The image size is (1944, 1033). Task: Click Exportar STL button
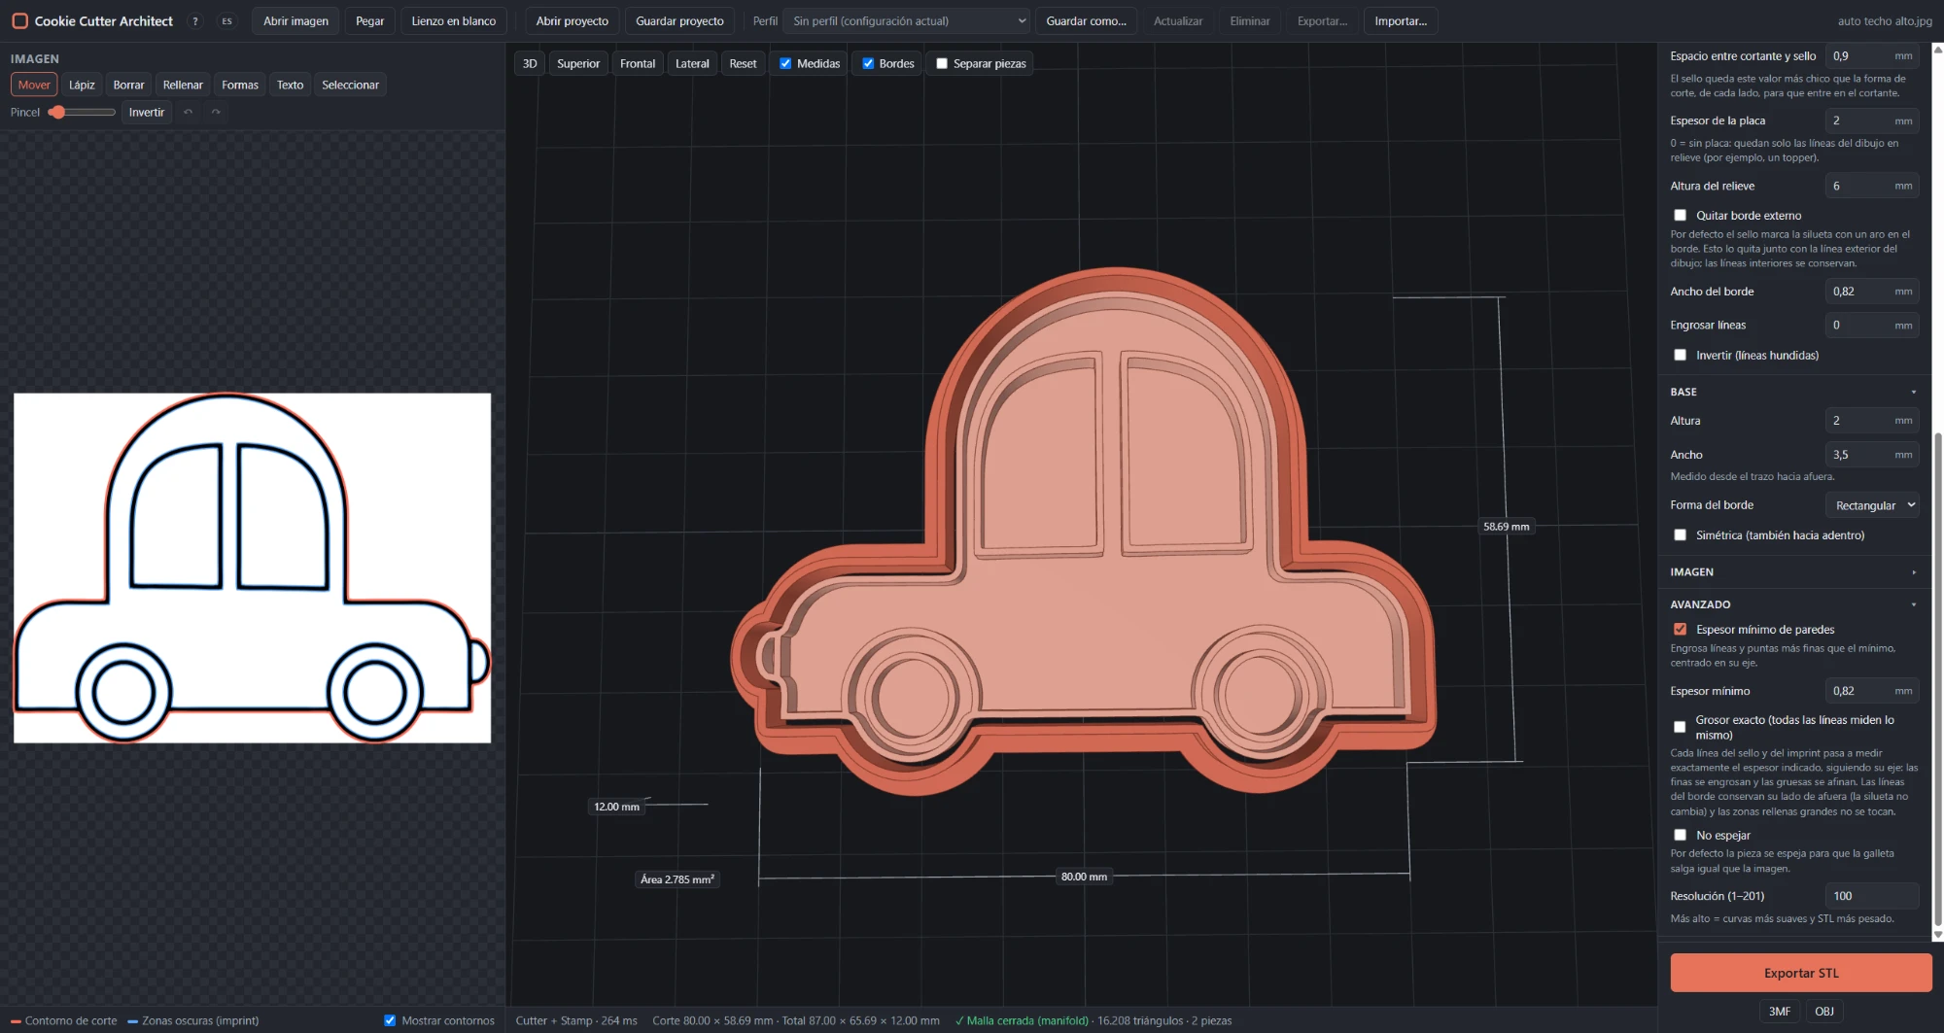pos(1801,973)
